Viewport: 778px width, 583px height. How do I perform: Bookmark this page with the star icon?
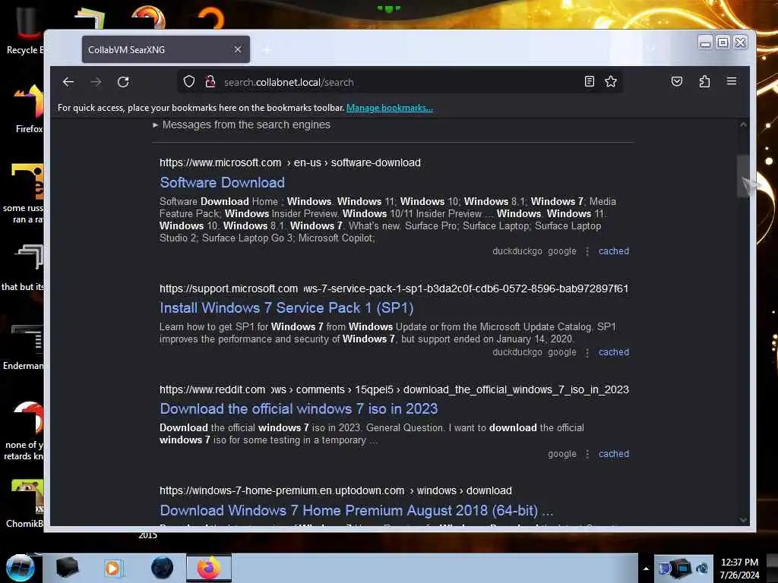(x=611, y=81)
